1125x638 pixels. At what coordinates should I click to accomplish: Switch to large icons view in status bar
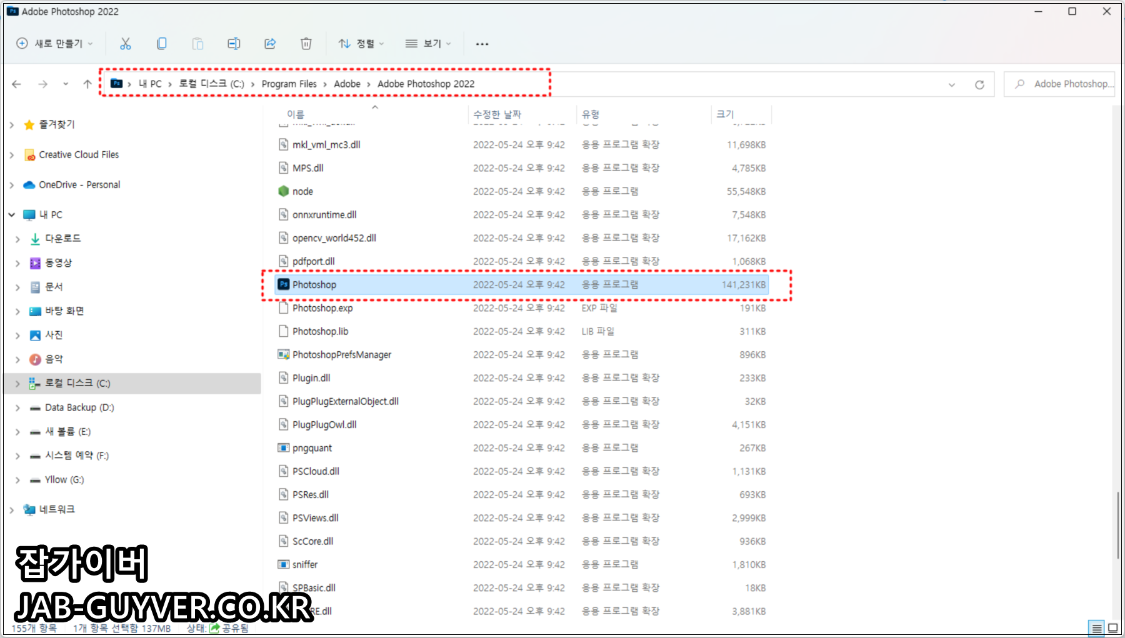[1113, 628]
